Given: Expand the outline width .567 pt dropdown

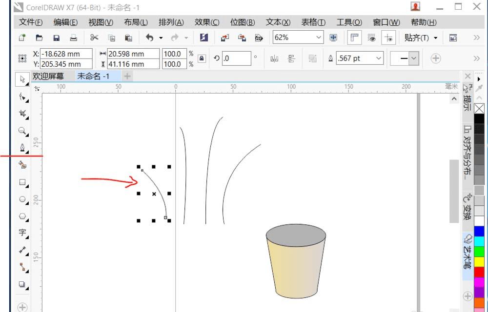Looking at the screenshot, I should point(378,58).
